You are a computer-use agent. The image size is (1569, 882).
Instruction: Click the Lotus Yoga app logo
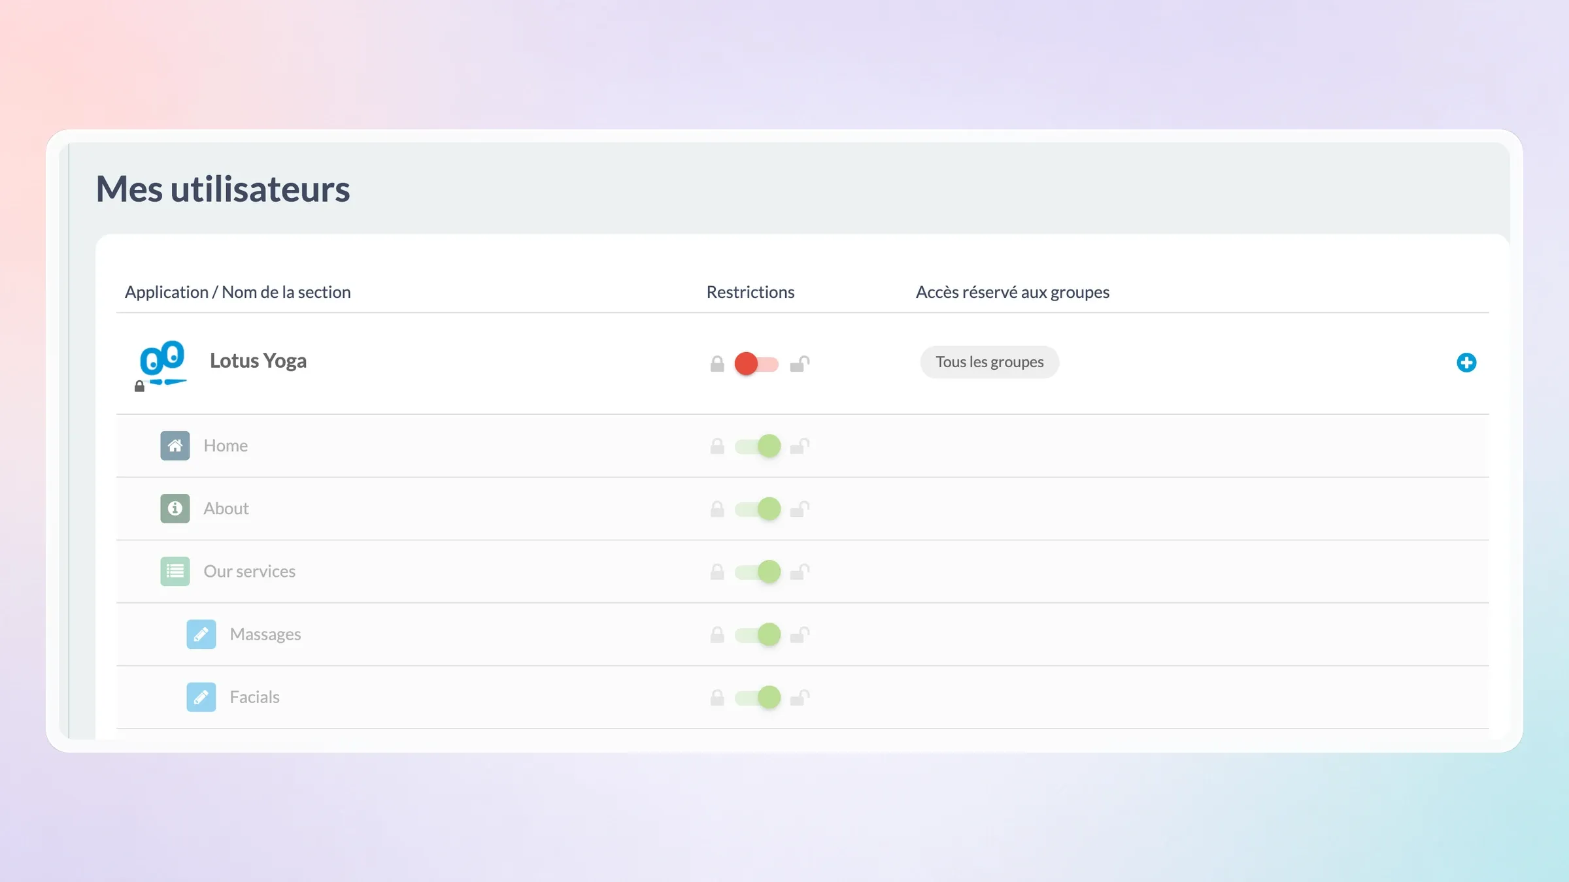(163, 363)
